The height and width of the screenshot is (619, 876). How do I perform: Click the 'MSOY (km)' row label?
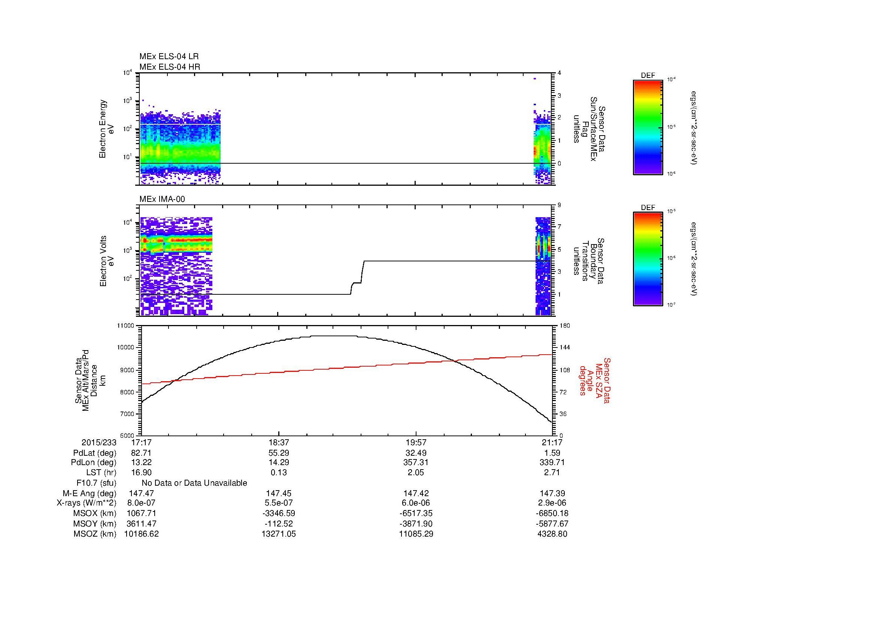[95, 524]
